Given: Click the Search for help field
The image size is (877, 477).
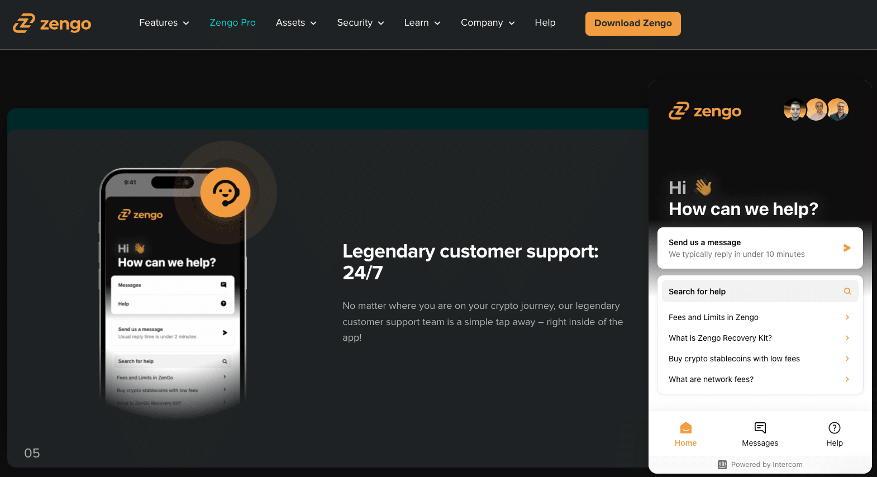Looking at the screenshot, I should click(760, 291).
